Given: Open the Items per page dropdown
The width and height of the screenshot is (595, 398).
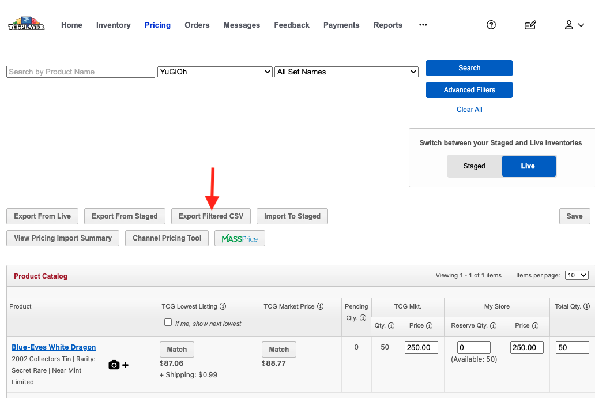Looking at the screenshot, I should click(x=577, y=275).
